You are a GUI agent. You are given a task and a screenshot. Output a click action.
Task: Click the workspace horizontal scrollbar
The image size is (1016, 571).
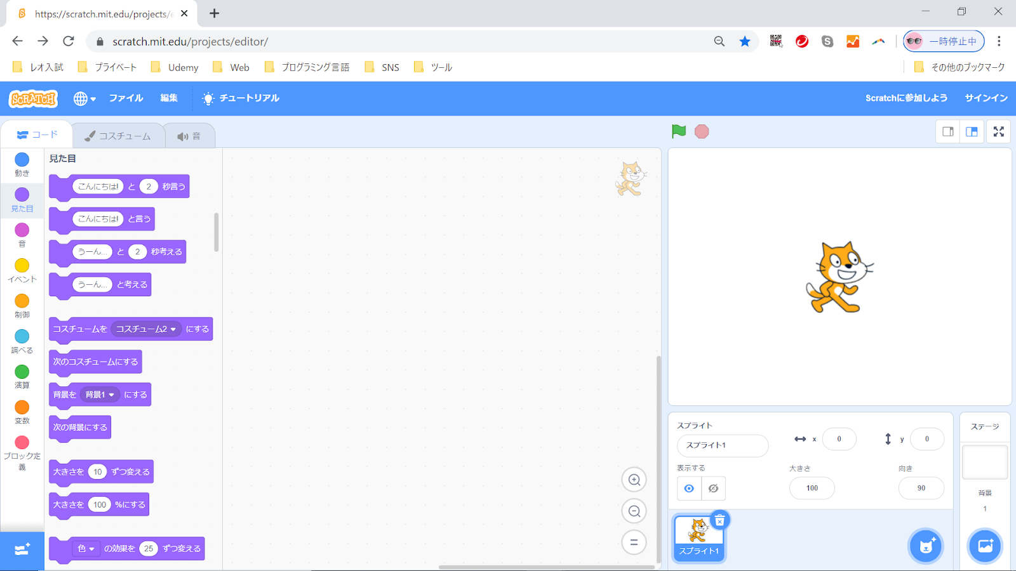[546, 567]
